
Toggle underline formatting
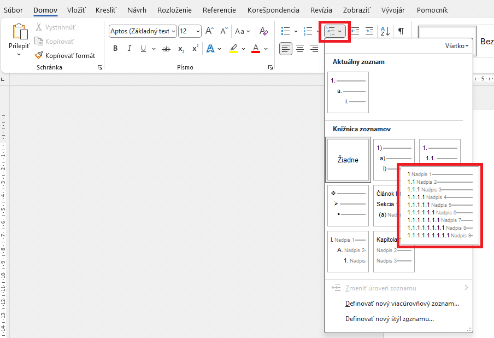[143, 49]
